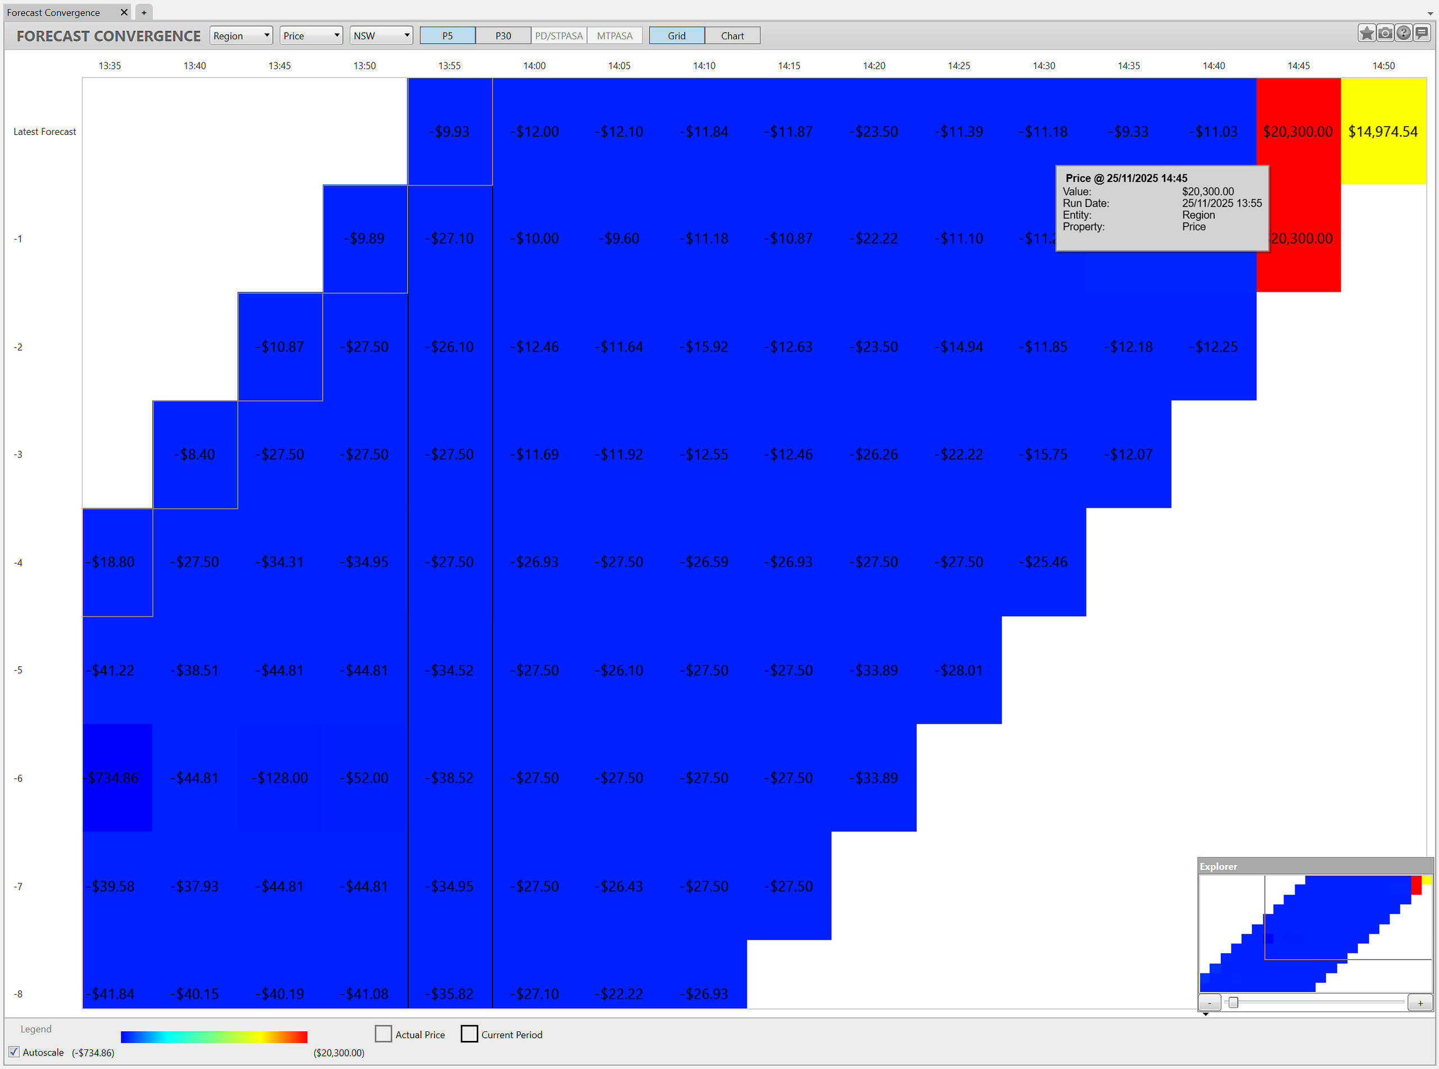This screenshot has height=1069, width=1439.
Task: Close the Forecast Convergence tab with X
Action: coord(124,12)
